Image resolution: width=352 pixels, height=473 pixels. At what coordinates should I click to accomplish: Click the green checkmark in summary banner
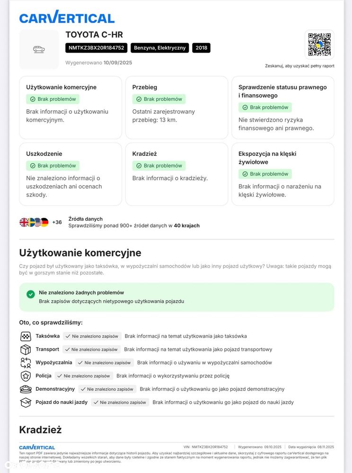point(31,294)
